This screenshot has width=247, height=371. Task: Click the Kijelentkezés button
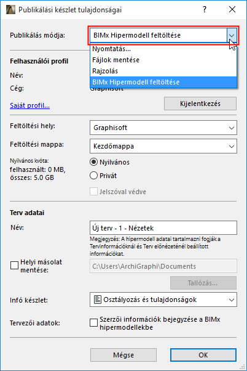200,104
